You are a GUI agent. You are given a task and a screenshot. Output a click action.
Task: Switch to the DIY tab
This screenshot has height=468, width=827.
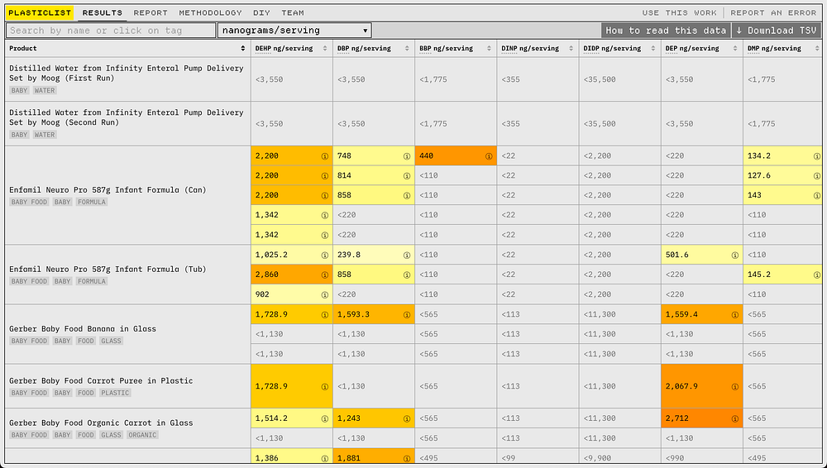pyautogui.click(x=261, y=12)
